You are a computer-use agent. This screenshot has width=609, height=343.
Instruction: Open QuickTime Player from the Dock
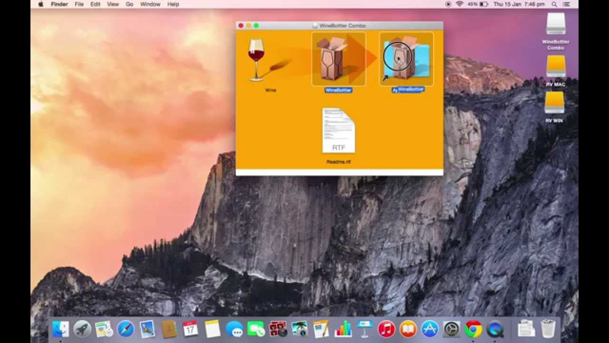coord(495,329)
